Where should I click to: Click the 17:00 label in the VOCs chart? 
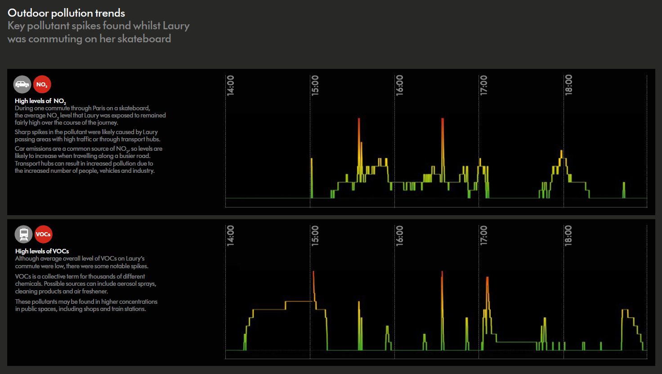[484, 235]
